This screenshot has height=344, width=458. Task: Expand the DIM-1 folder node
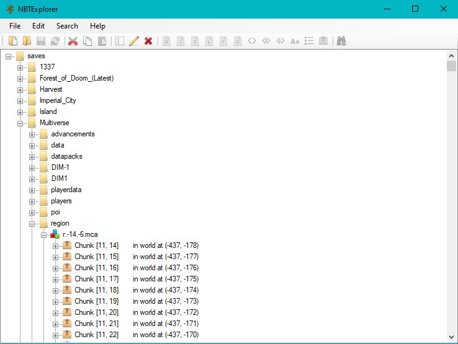32,168
